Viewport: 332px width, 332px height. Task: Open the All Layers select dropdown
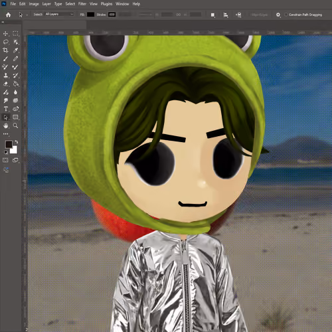pyautogui.click(x=59, y=14)
